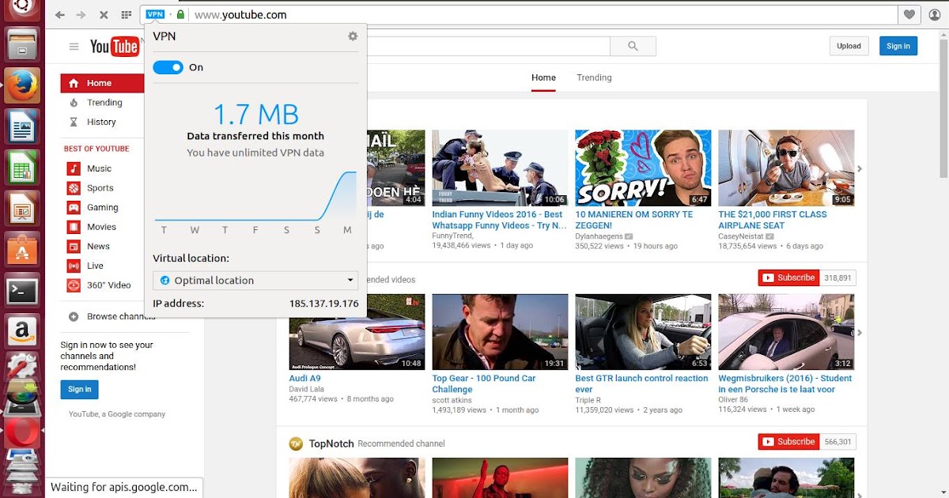
Task: Open Amazon from the dock
Action: point(21,333)
